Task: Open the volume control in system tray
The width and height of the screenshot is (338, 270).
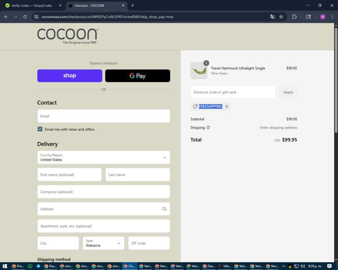Action: coord(303,266)
